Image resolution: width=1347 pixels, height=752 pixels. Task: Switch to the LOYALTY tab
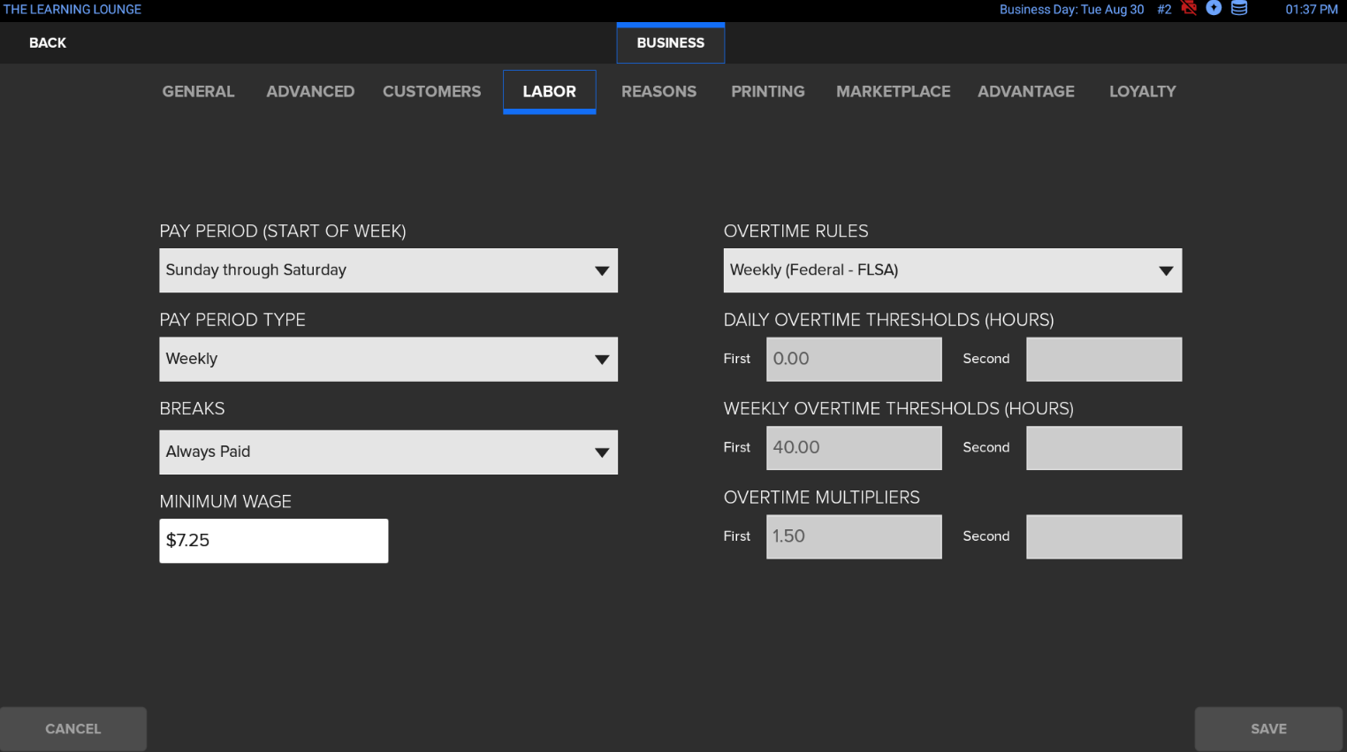click(1142, 91)
